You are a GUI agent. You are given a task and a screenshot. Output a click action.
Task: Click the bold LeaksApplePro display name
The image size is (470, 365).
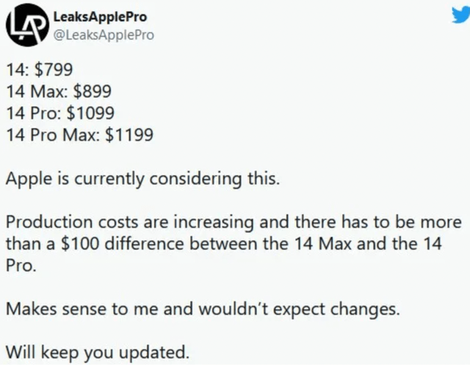100,17
